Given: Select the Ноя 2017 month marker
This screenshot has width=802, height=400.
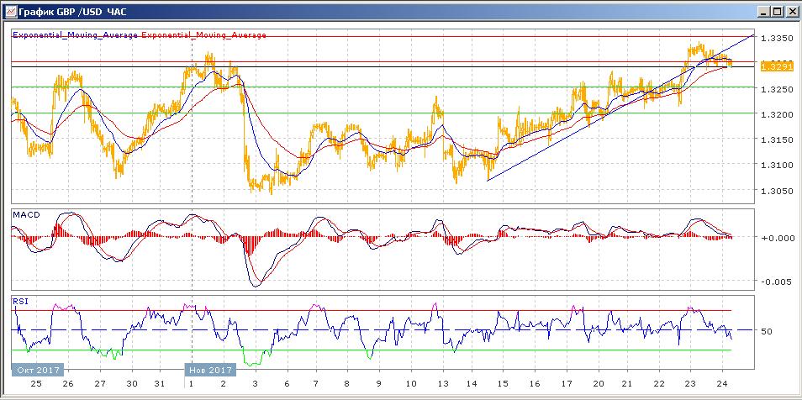Looking at the screenshot, I should coord(210,370).
